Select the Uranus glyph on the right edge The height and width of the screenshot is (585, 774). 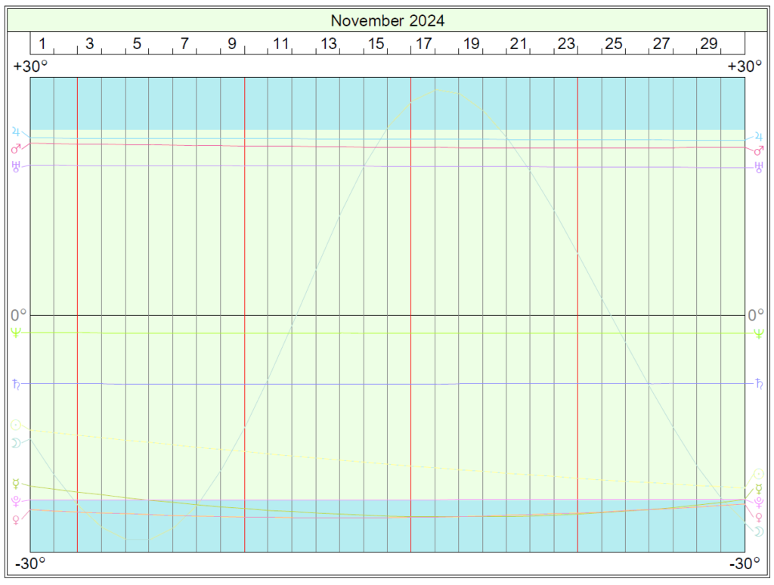tap(759, 168)
